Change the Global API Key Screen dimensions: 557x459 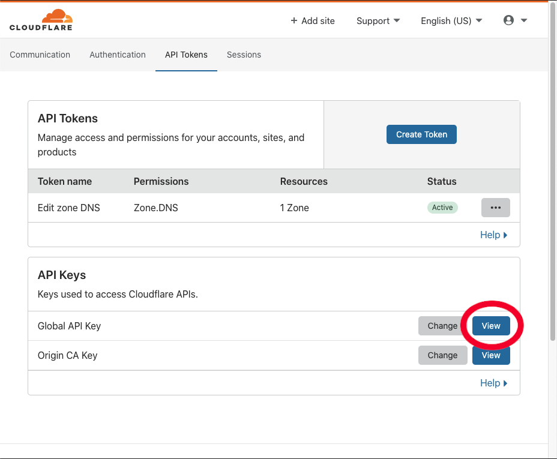click(442, 326)
